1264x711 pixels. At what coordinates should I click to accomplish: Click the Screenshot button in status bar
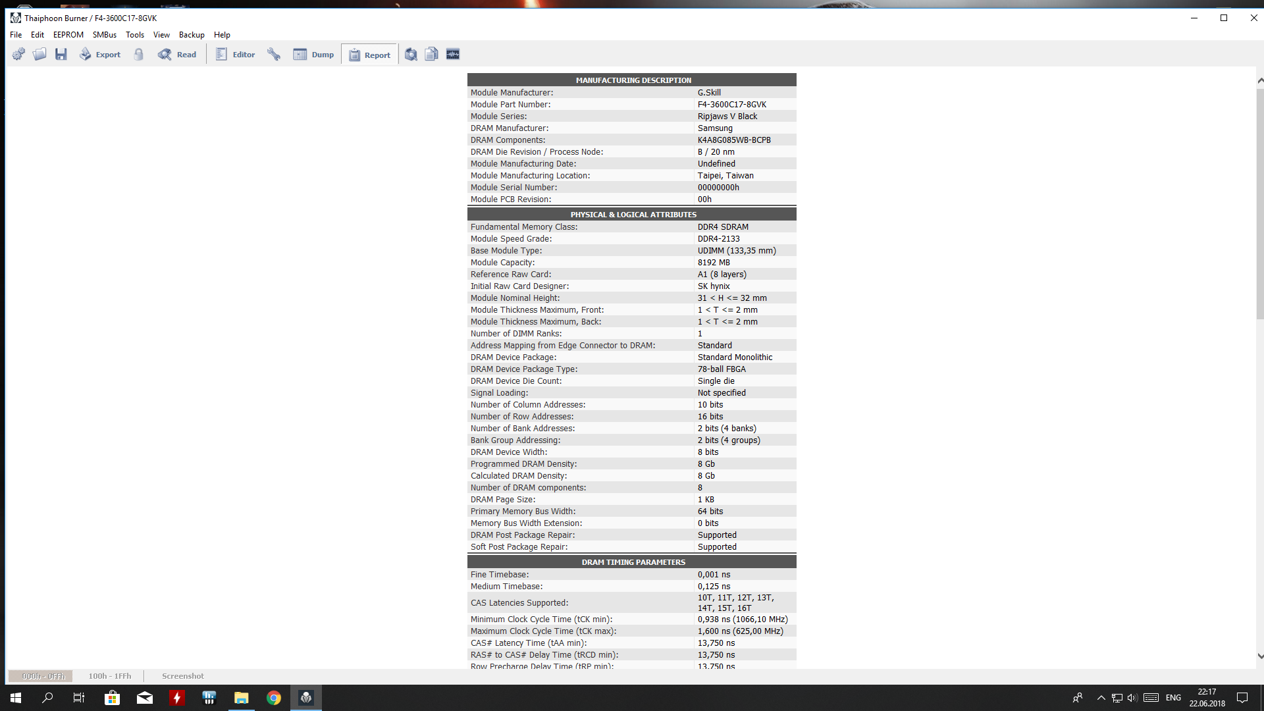[183, 676]
